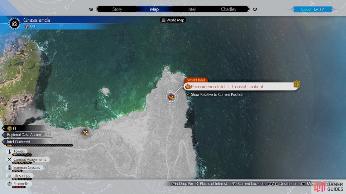Image resolution: width=346 pixels, height=194 pixels.
Task: Switch to the Story tab
Action: point(117,9)
